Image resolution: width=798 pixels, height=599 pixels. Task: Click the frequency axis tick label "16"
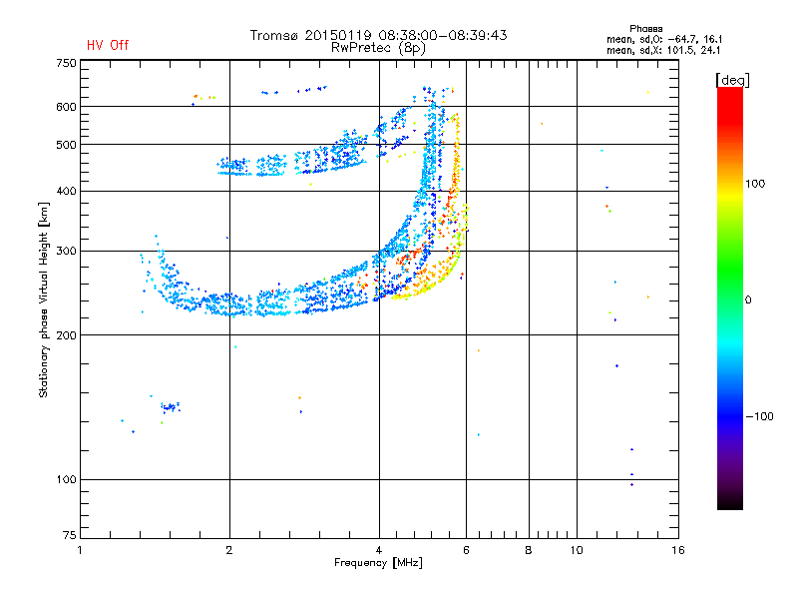(x=678, y=550)
